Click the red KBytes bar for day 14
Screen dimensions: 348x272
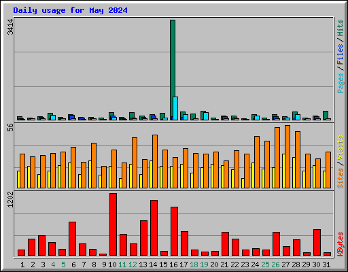(x=154, y=228)
